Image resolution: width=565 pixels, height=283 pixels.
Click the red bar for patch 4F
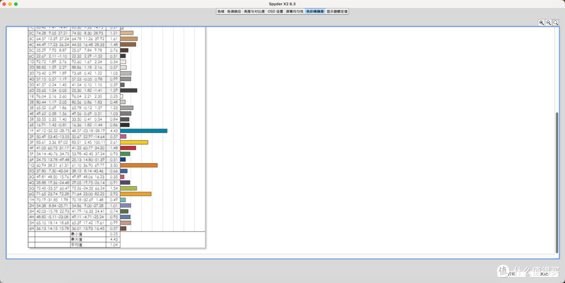[x=128, y=148]
